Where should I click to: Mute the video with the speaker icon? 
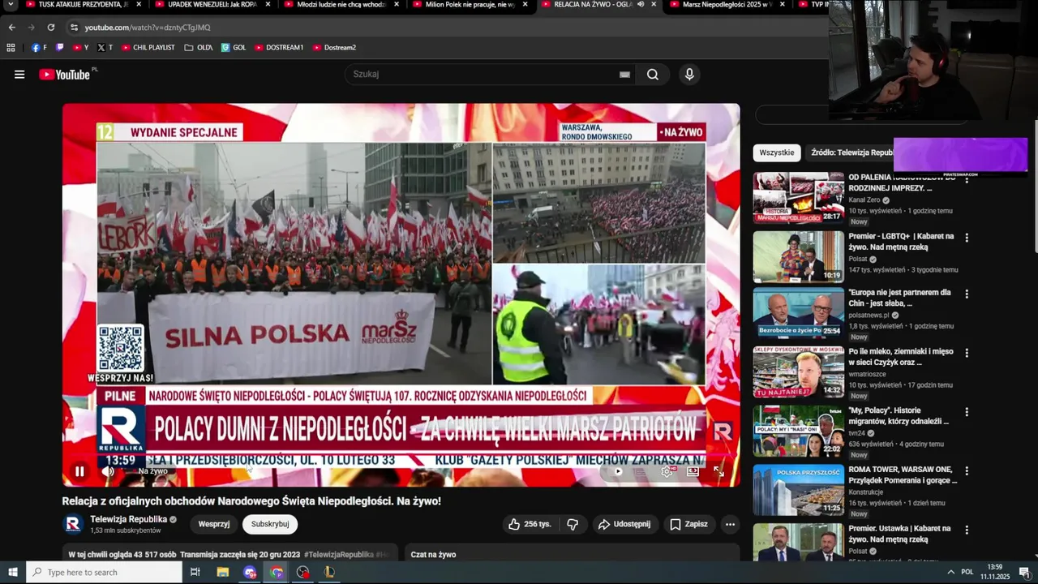coord(108,471)
